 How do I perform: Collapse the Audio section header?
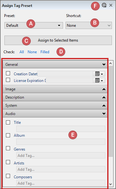[55, 114]
